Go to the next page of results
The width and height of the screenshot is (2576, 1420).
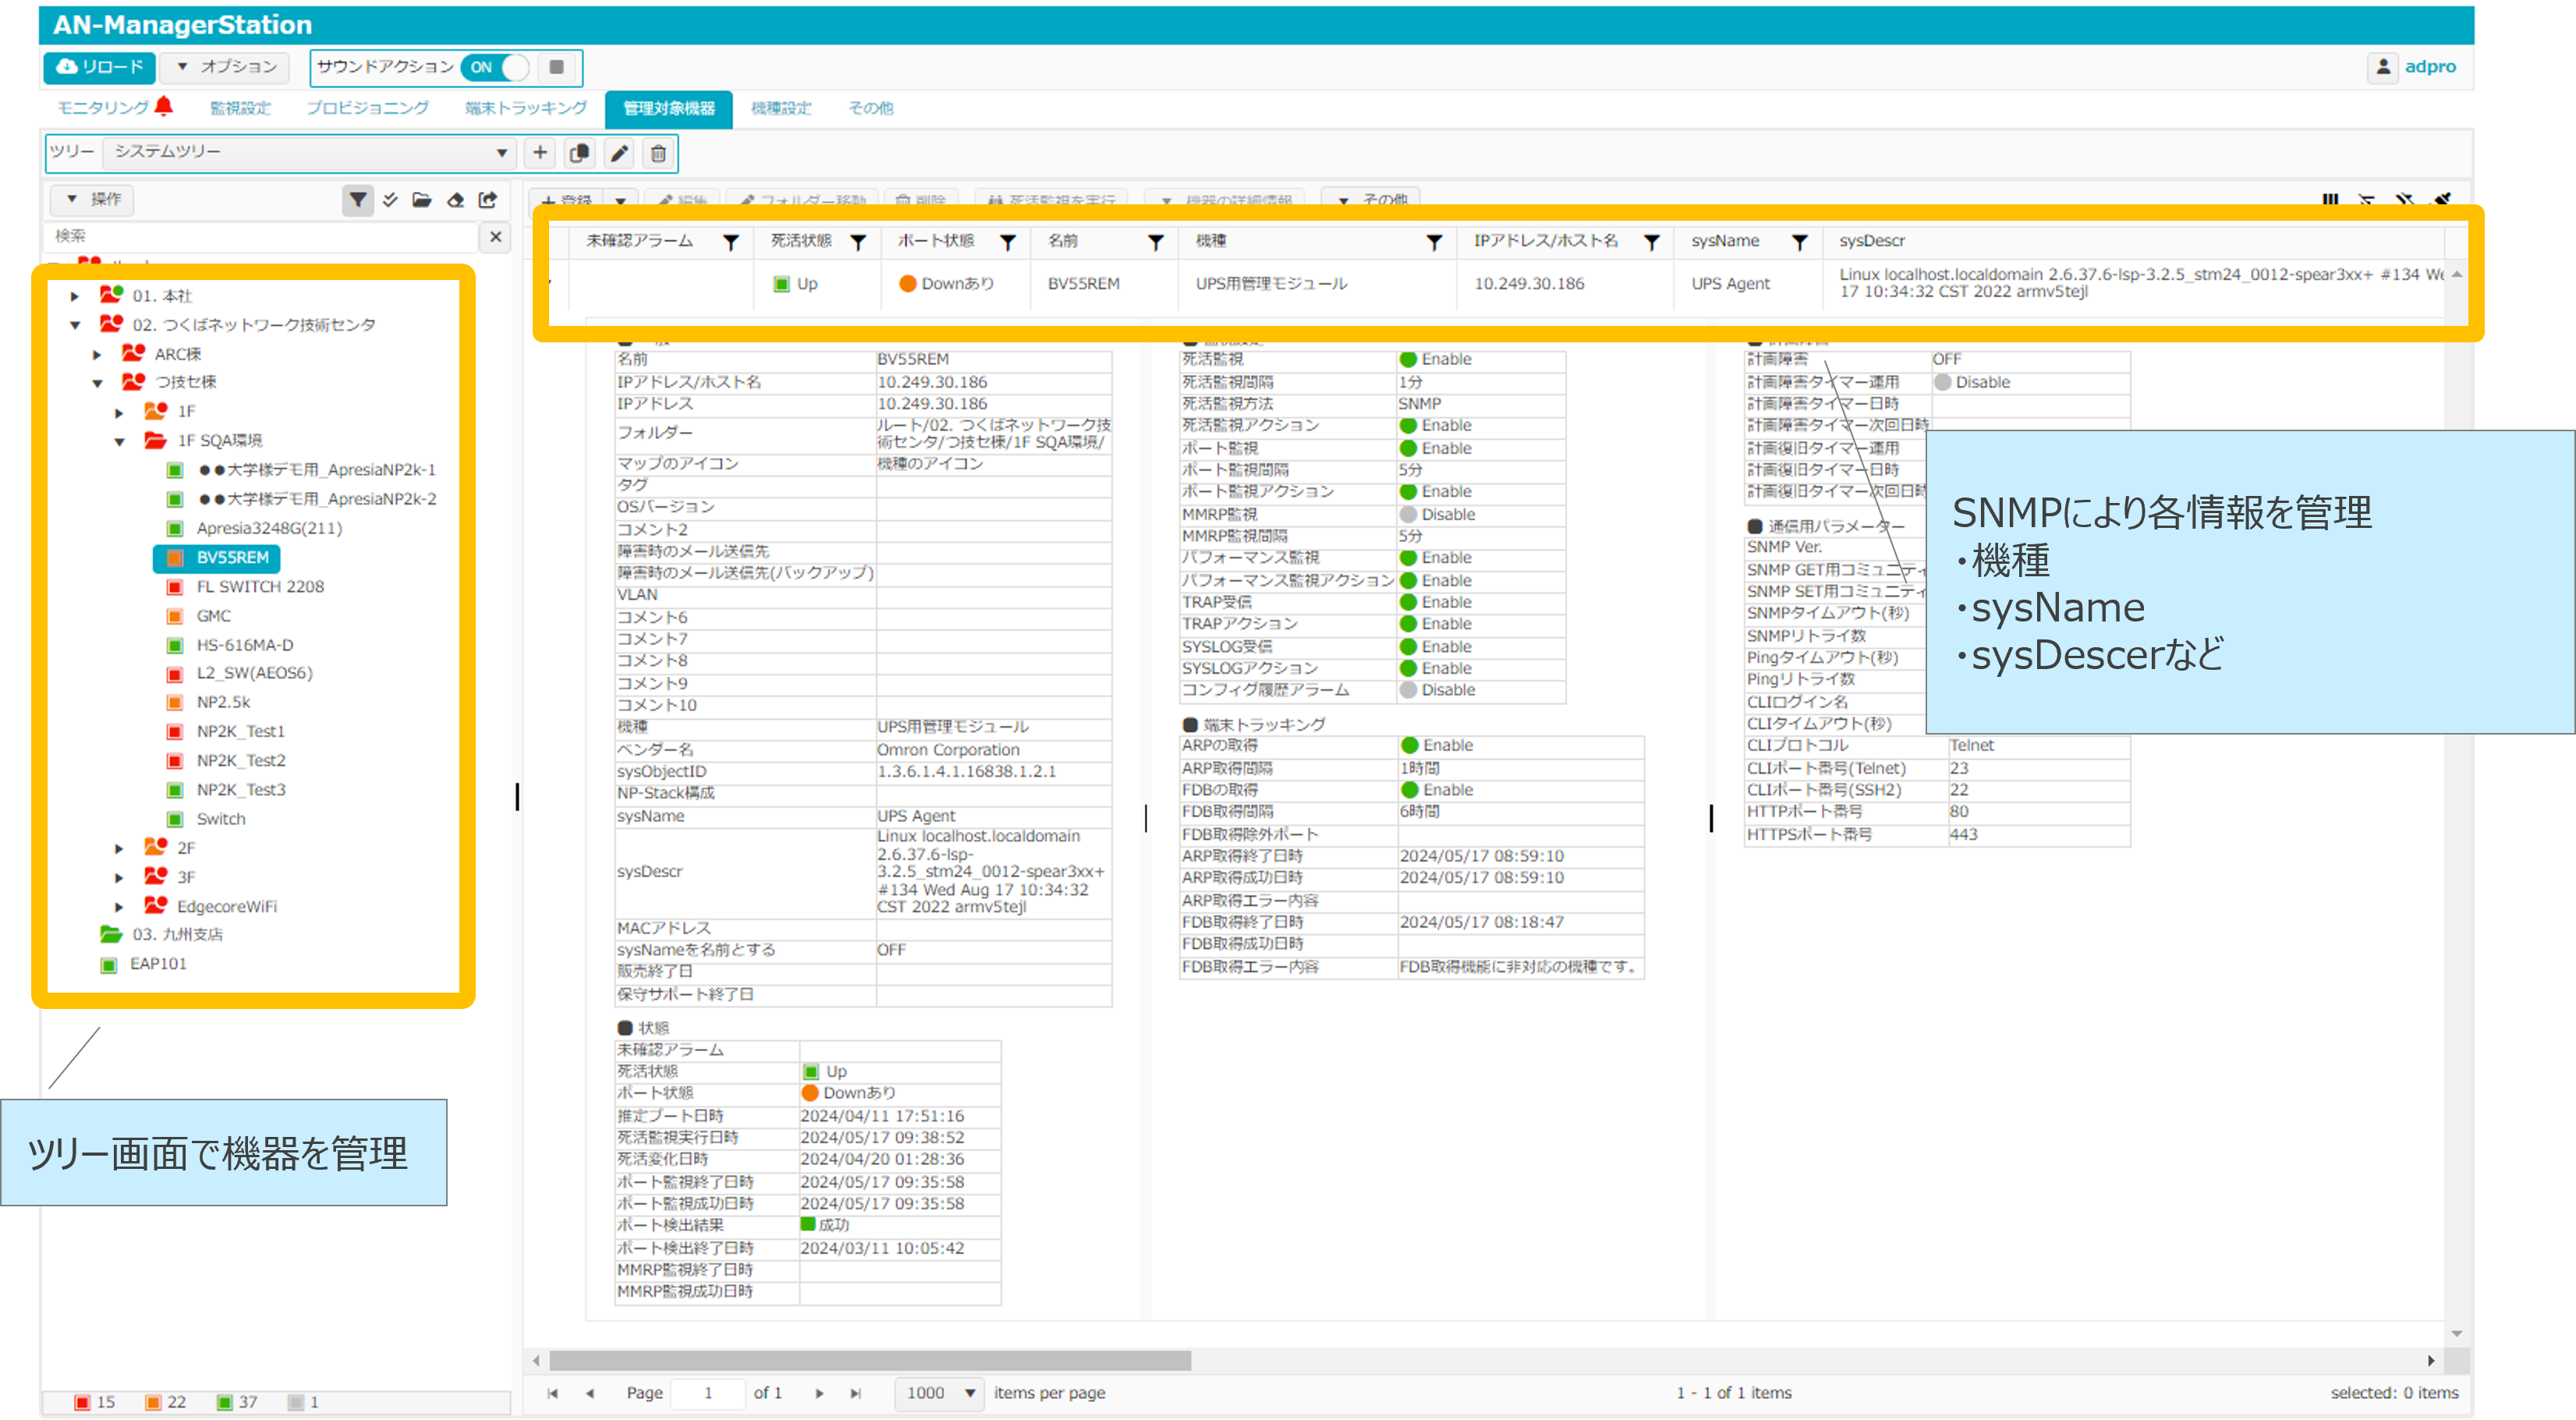coord(820,1393)
